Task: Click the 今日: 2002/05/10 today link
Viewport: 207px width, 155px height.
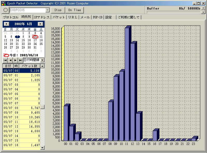Action: click(21, 55)
